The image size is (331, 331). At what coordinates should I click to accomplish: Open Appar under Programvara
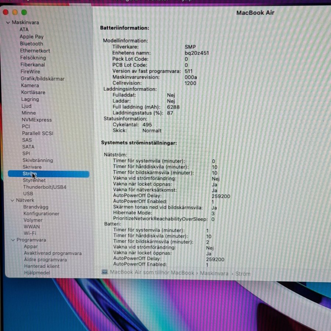pyautogui.click(x=31, y=246)
